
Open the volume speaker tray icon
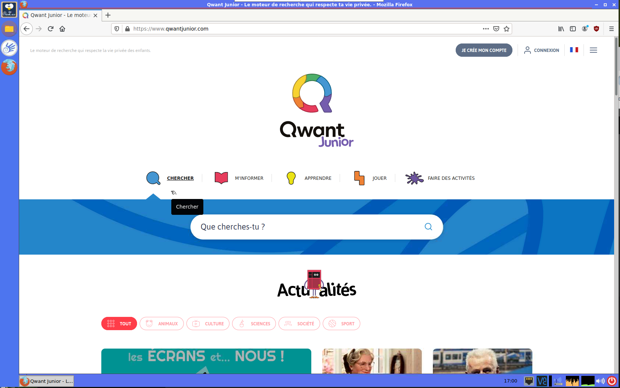[600, 381]
